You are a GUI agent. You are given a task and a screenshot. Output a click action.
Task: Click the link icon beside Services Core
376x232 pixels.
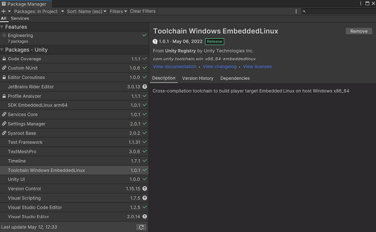[x=4, y=114]
